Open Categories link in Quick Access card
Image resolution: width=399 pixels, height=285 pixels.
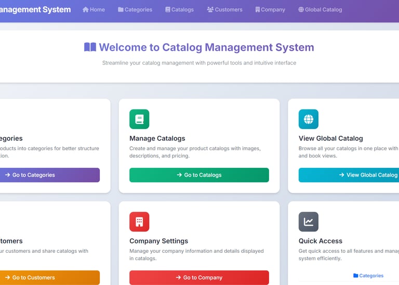tap(368, 276)
